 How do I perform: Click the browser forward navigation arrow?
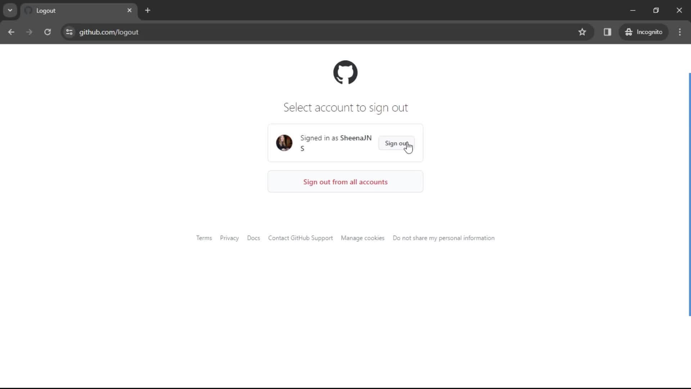click(30, 32)
